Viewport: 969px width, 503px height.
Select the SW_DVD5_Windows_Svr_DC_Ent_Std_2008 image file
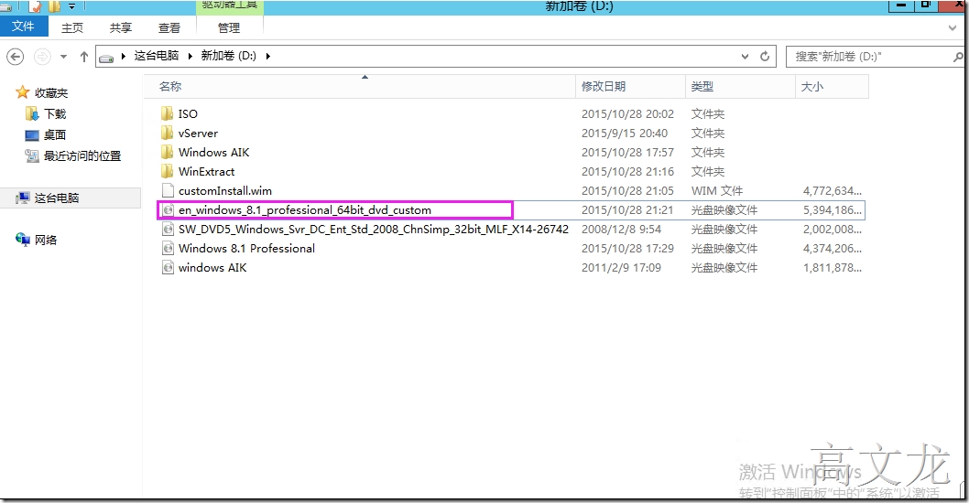coord(374,229)
